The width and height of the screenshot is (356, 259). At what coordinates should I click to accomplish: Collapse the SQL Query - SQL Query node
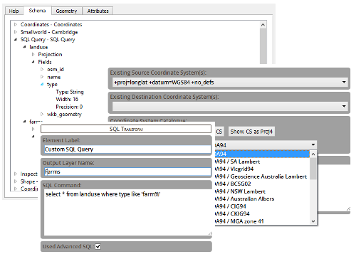coord(16,39)
